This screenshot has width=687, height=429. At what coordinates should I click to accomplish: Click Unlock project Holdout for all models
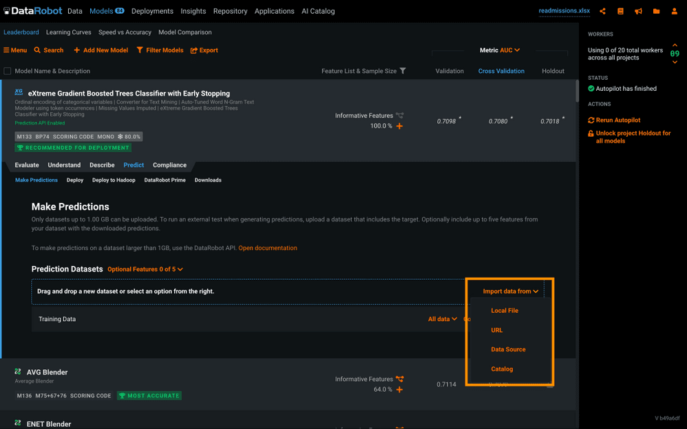(630, 137)
